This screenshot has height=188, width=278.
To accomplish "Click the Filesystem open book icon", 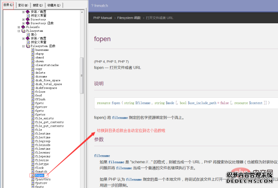I will (x=23, y=31).
